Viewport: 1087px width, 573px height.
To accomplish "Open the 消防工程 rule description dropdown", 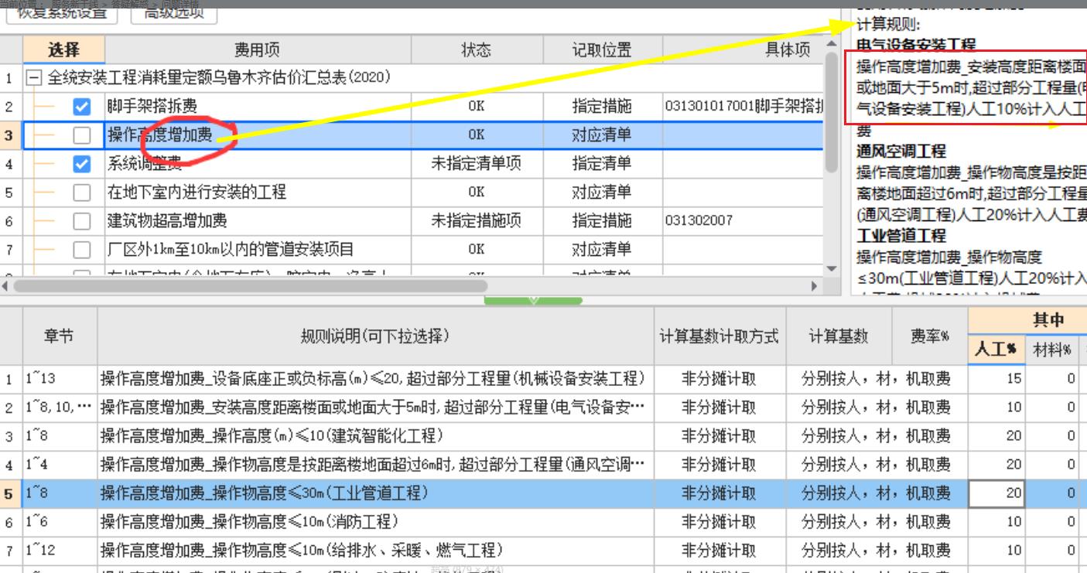I will (375, 522).
